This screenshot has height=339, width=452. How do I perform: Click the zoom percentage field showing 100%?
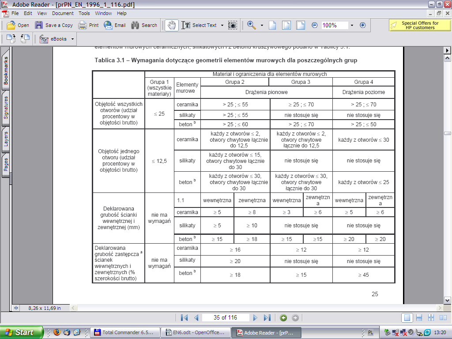[x=335, y=25]
